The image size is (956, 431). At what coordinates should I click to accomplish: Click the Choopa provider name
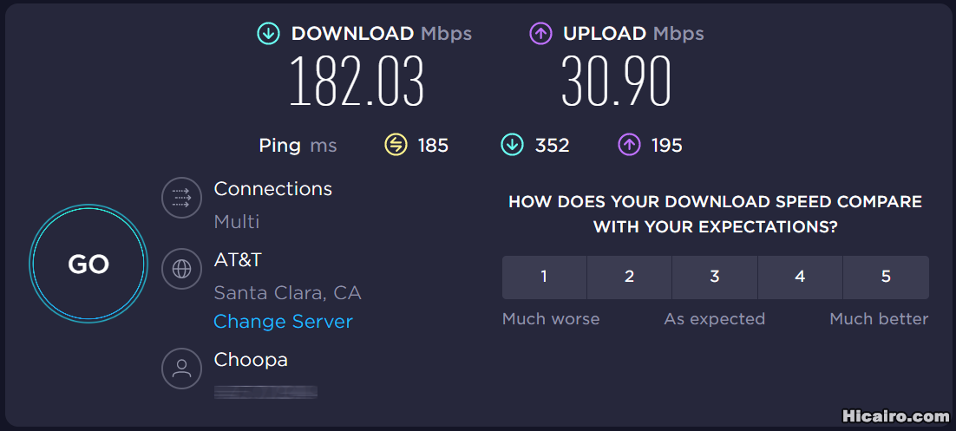click(x=251, y=360)
